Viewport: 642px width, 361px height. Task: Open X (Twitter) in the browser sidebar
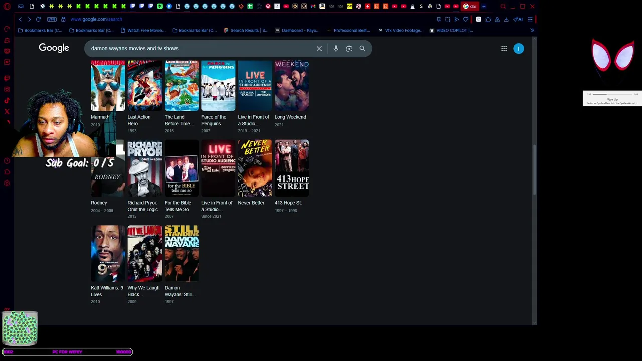coord(7,112)
